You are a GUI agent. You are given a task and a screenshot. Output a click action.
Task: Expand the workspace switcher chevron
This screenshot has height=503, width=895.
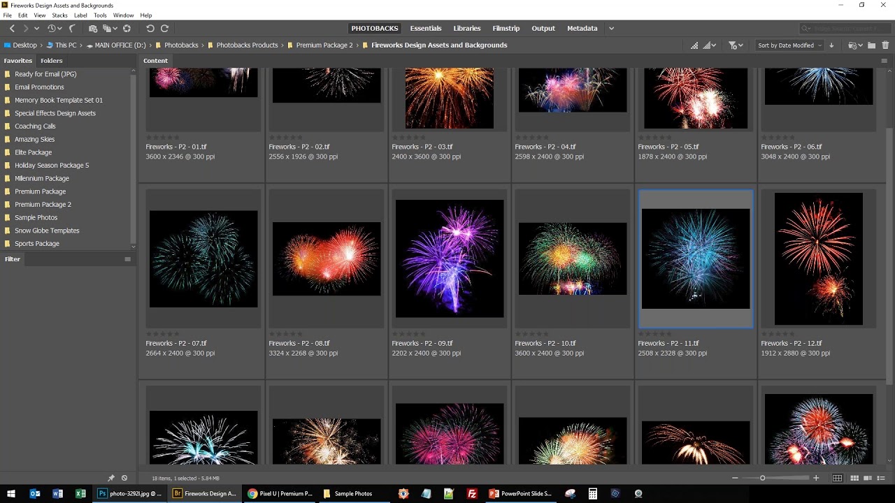click(x=611, y=29)
